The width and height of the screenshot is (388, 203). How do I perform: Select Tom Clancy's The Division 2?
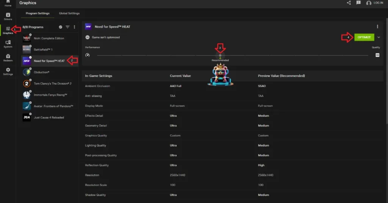pos(50,84)
